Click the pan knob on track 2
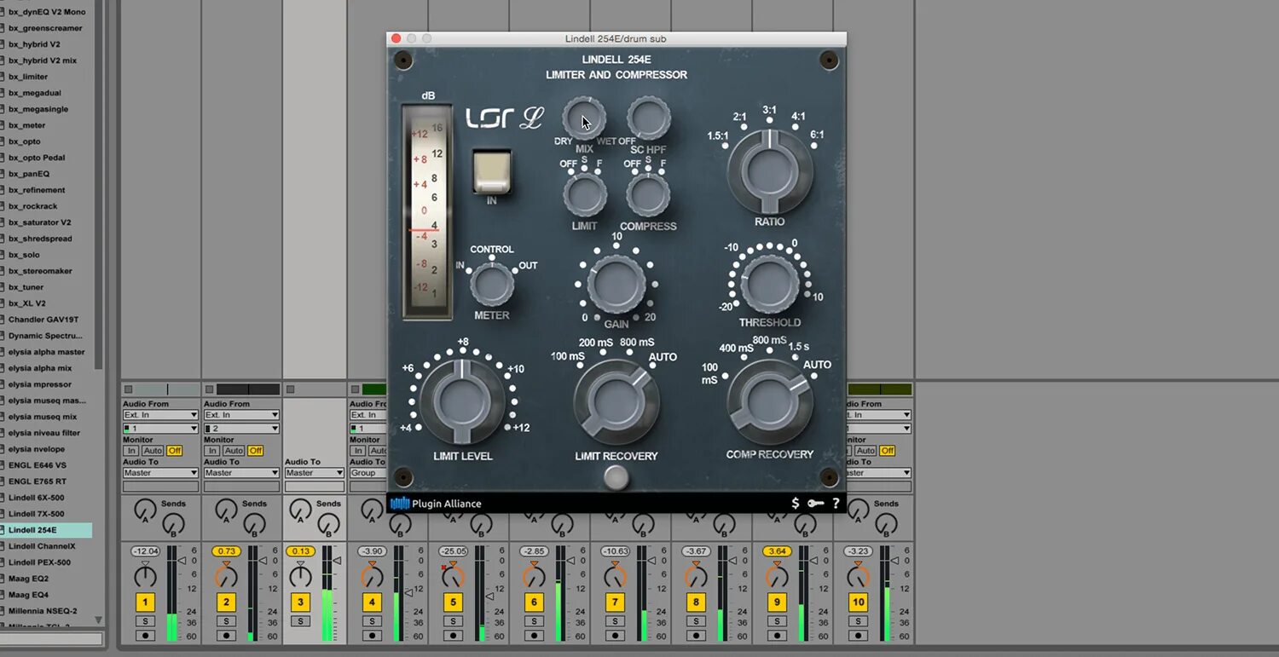Image resolution: width=1279 pixels, height=657 pixels. 226,577
